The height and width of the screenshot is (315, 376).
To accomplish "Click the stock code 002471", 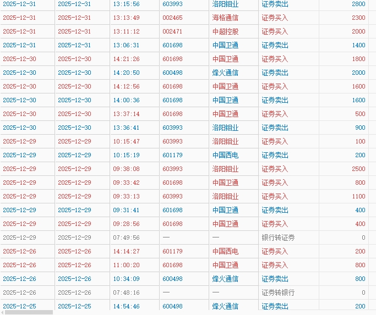I will (172, 31).
